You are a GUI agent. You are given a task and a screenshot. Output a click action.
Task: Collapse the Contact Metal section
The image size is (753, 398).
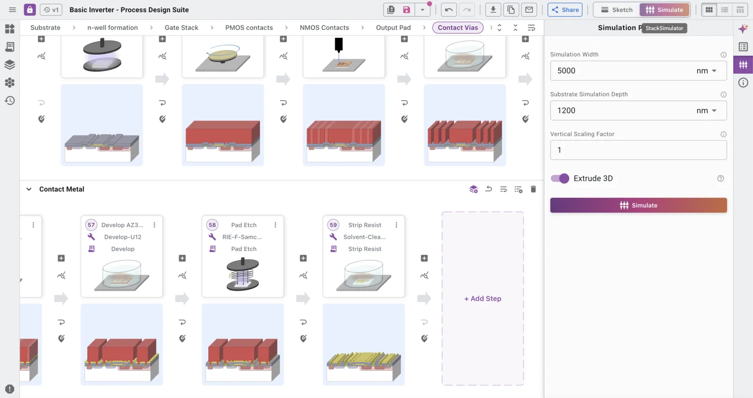coord(29,189)
